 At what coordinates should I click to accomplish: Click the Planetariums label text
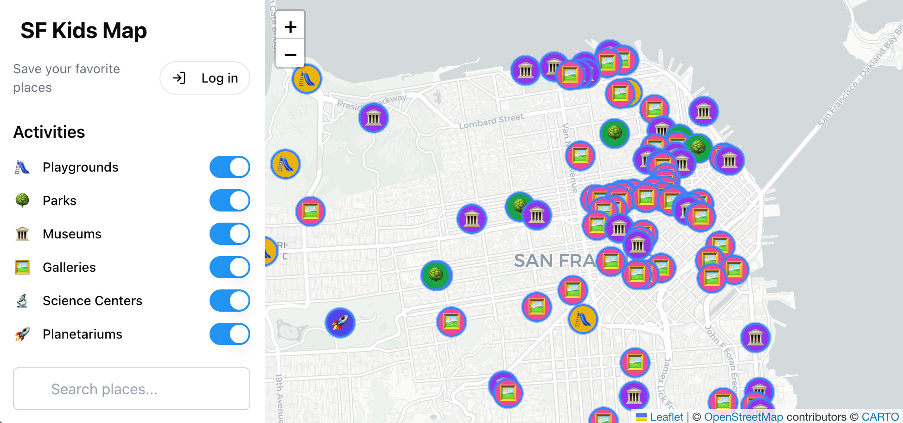point(83,334)
